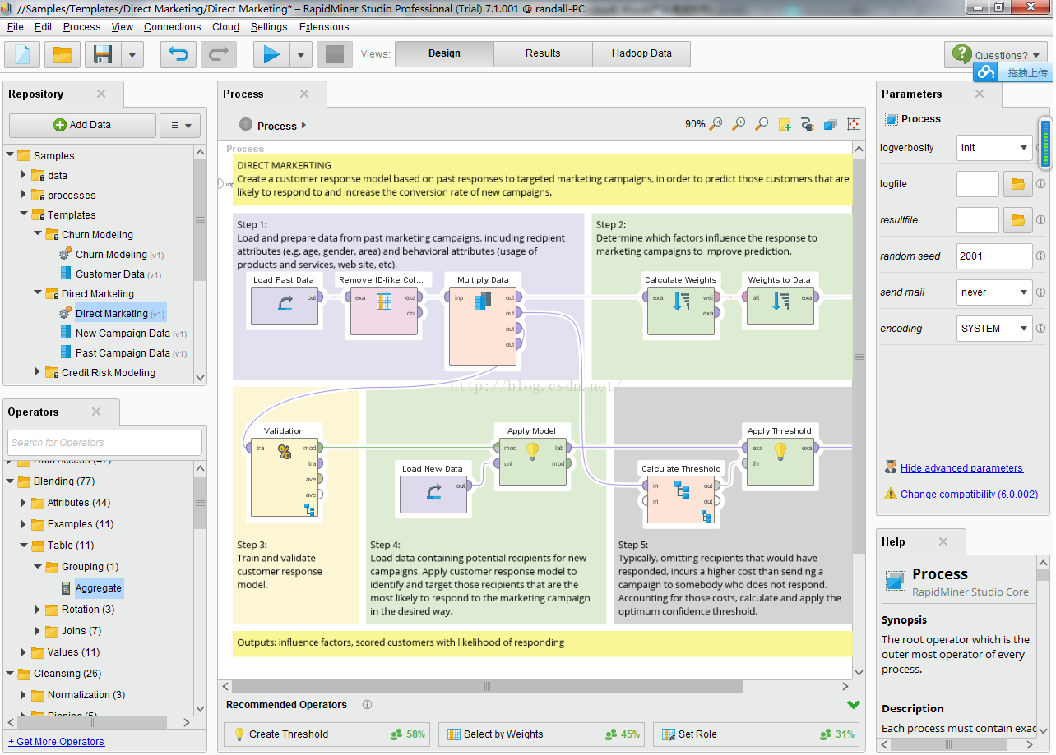Switch to the Hadoop Data view
Viewport: 1056px width, 755px height.
641,53
